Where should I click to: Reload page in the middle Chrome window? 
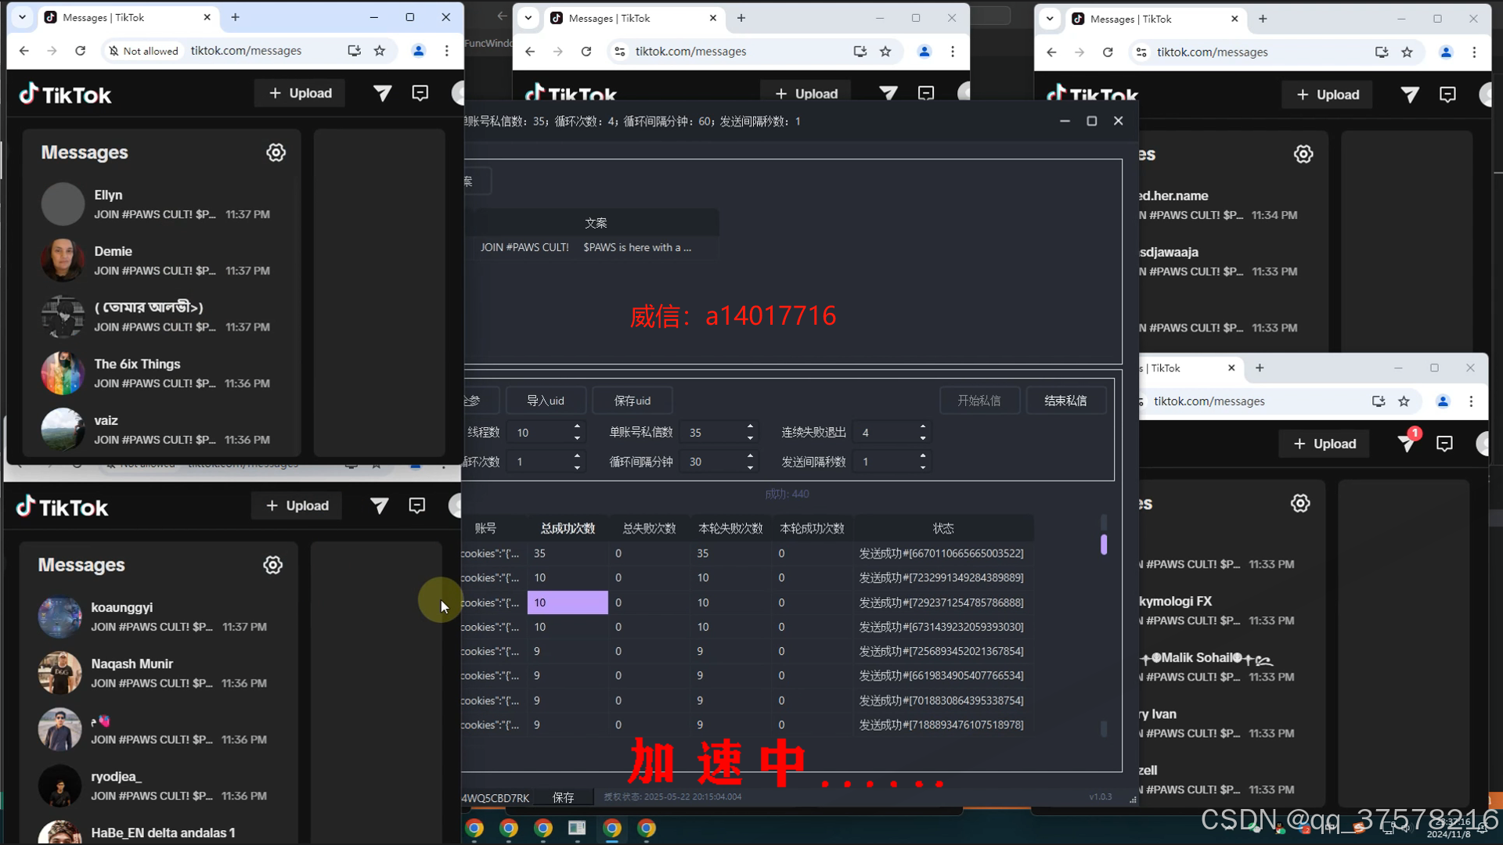[x=586, y=52]
